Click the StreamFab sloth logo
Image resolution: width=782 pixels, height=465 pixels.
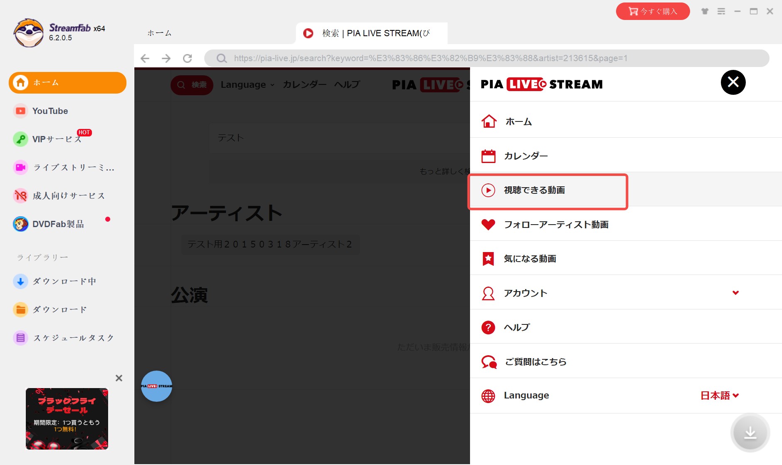tap(28, 32)
